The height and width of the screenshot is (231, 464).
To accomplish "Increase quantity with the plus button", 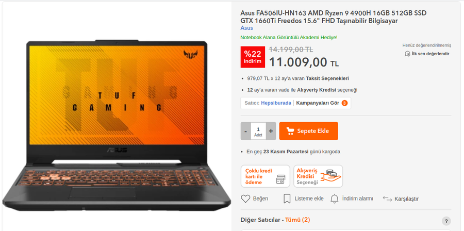I will click(271, 131).
